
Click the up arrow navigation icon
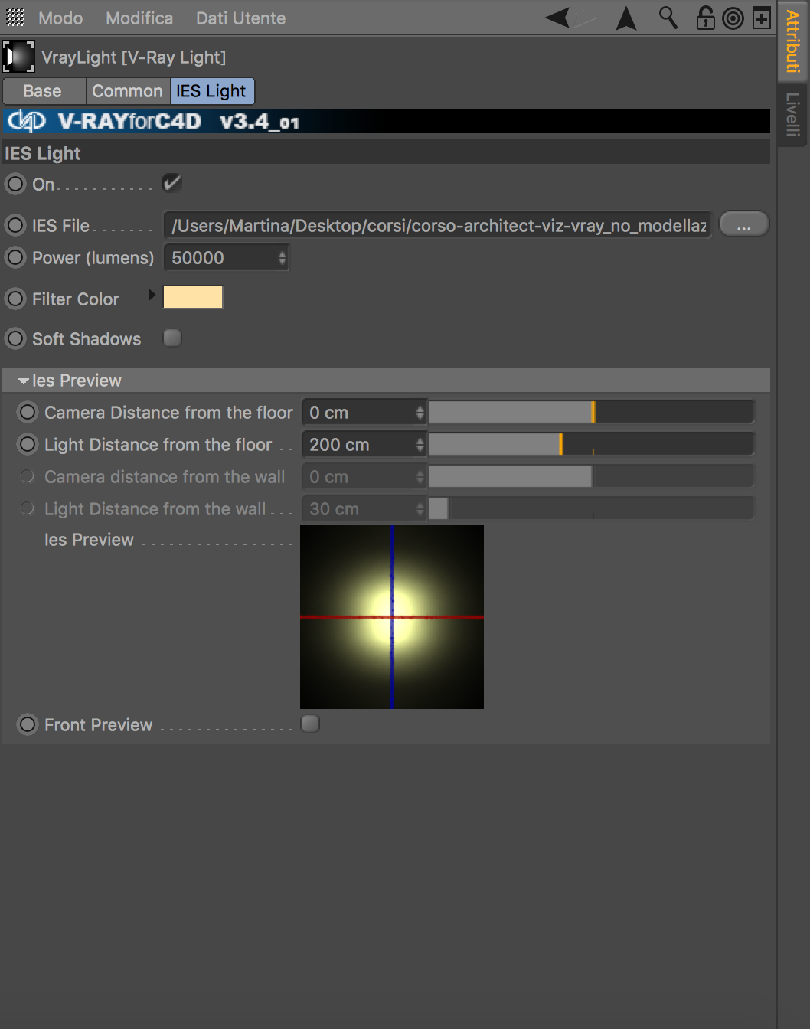[626, 18]
